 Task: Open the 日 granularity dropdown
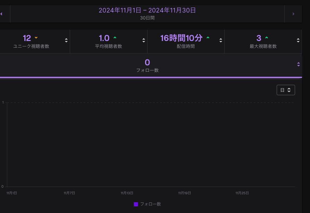tap(286, 90)
